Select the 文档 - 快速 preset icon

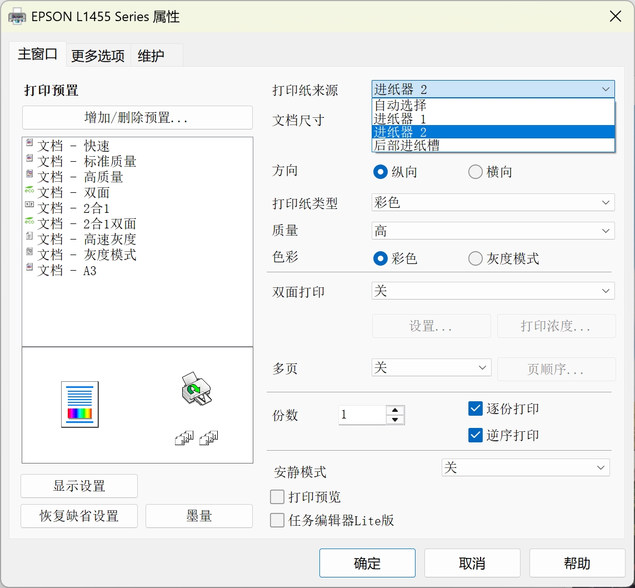click(29, 143)
